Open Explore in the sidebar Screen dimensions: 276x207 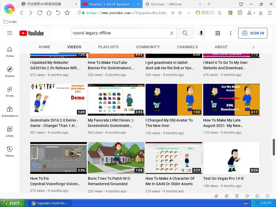10,72
